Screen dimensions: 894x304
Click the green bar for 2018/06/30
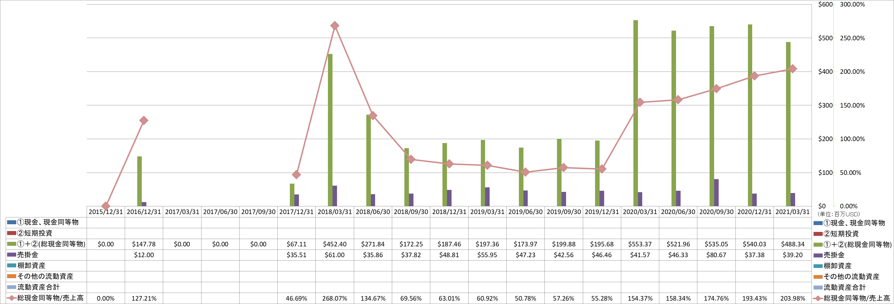click(x=368, y=160)
